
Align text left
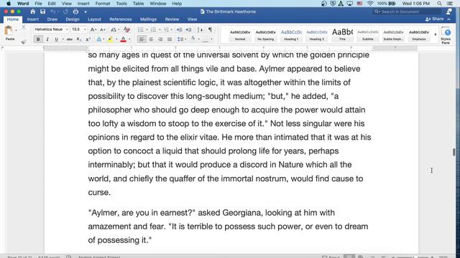[142, 39]
